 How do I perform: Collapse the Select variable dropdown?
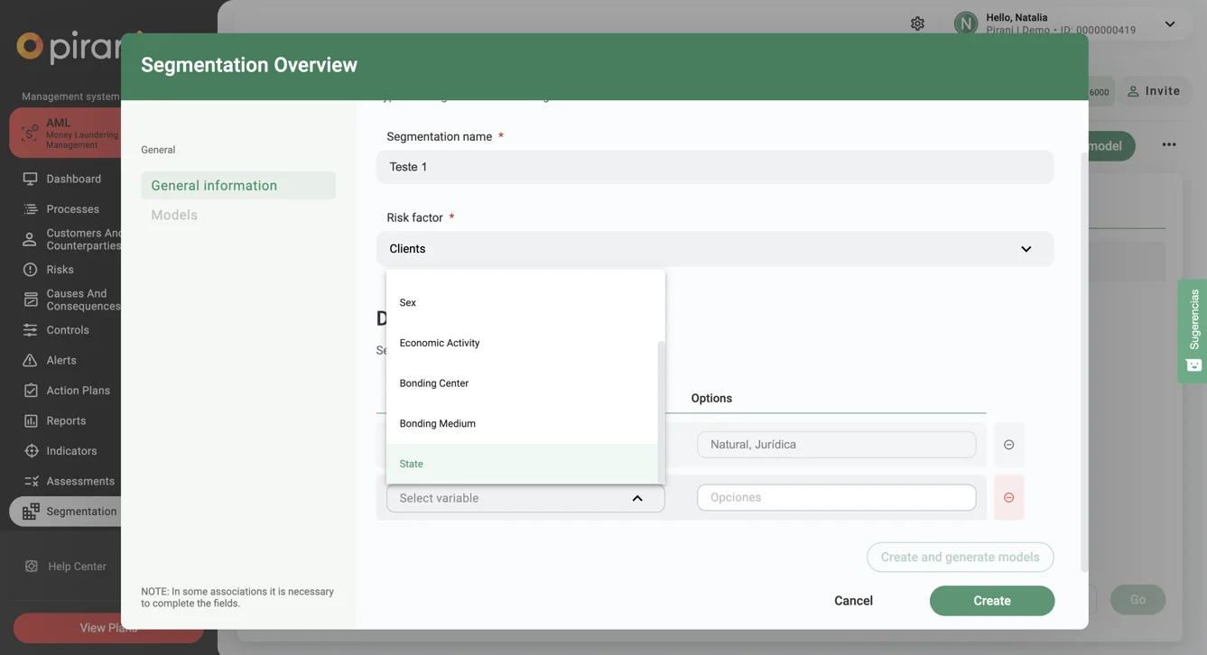[636, 498]
